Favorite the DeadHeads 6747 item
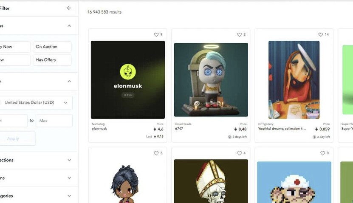Image resolution: width=353 pixels, height=203 pixels. coord(239,35)
